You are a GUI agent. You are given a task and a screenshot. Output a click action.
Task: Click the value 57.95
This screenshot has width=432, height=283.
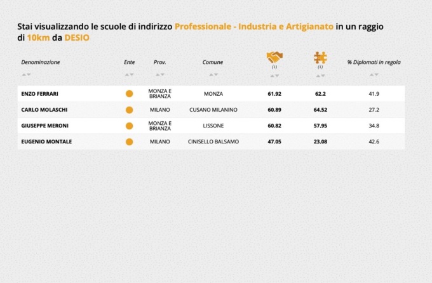pos(320,126)
